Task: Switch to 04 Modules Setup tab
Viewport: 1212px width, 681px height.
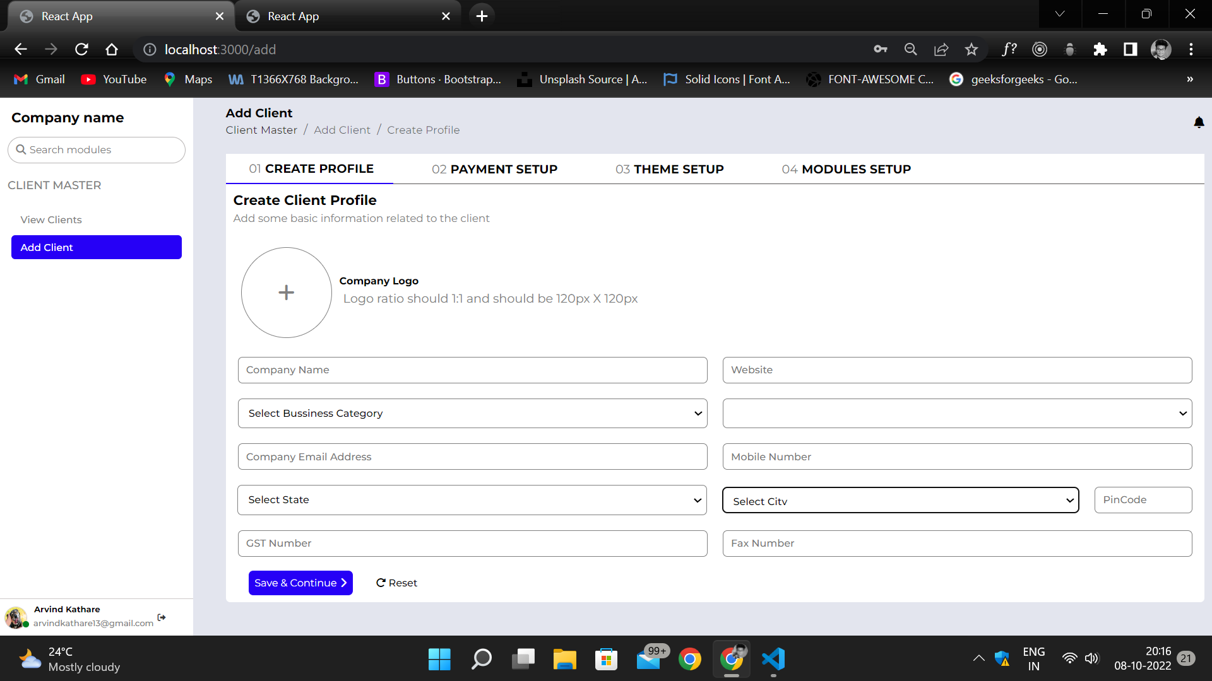Action: (x=846, y=169)
